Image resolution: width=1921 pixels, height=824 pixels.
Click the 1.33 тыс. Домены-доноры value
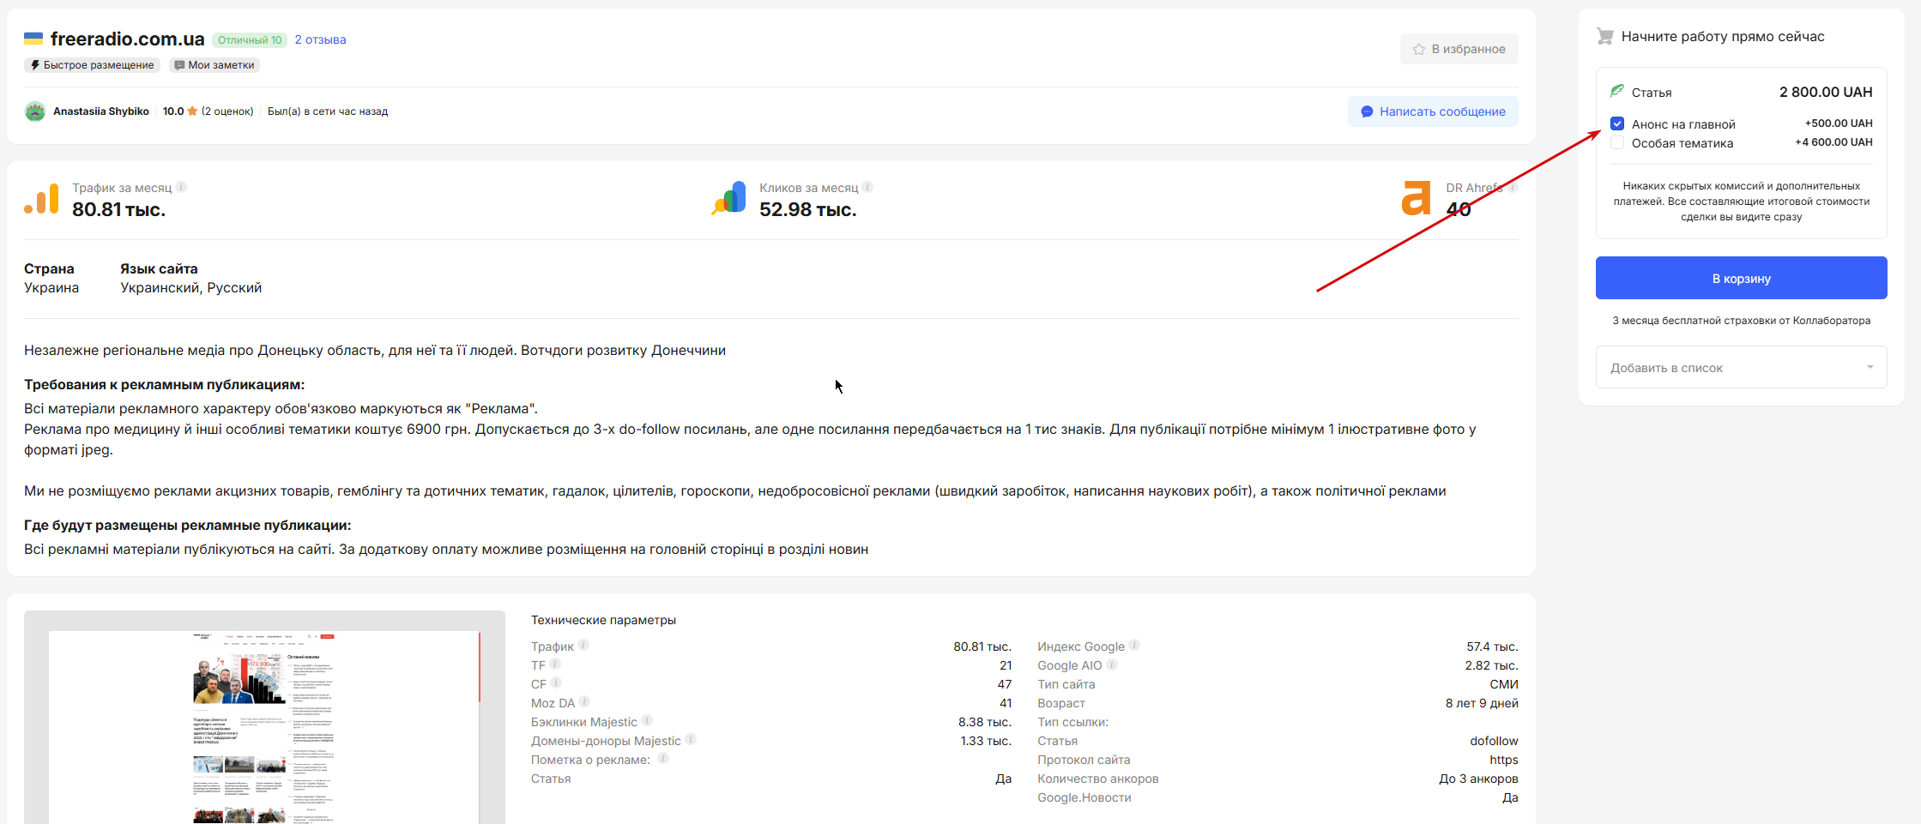click(986, 741)
